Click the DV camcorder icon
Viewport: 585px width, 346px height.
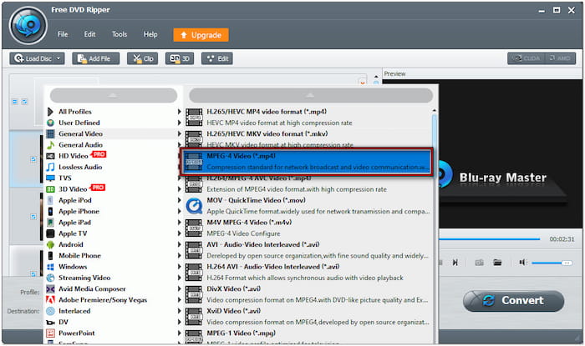pos(50,322)
